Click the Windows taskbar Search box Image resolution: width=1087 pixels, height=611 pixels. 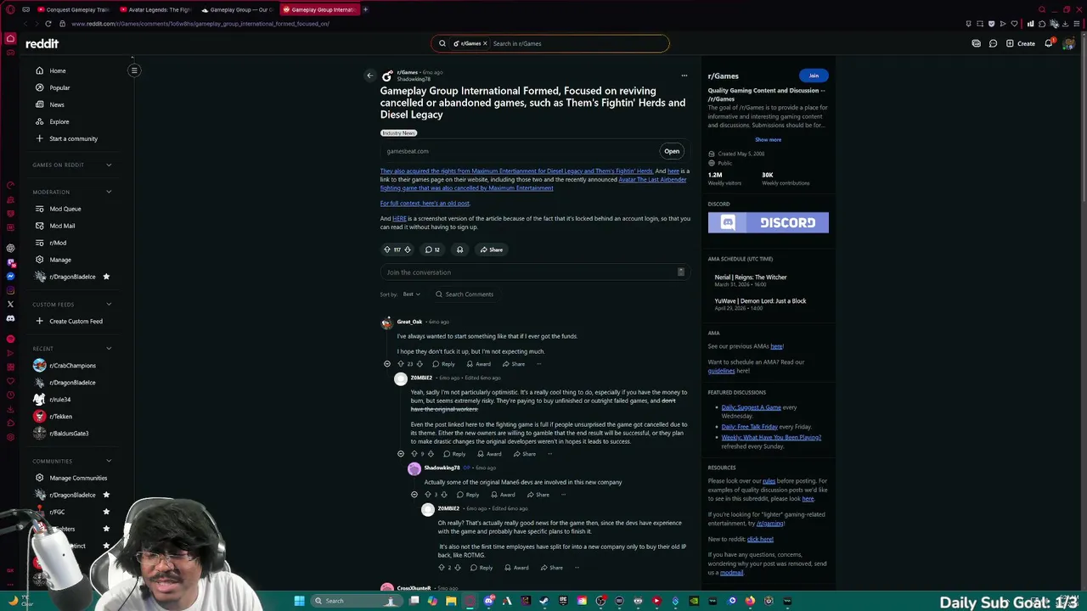(355, 601)
